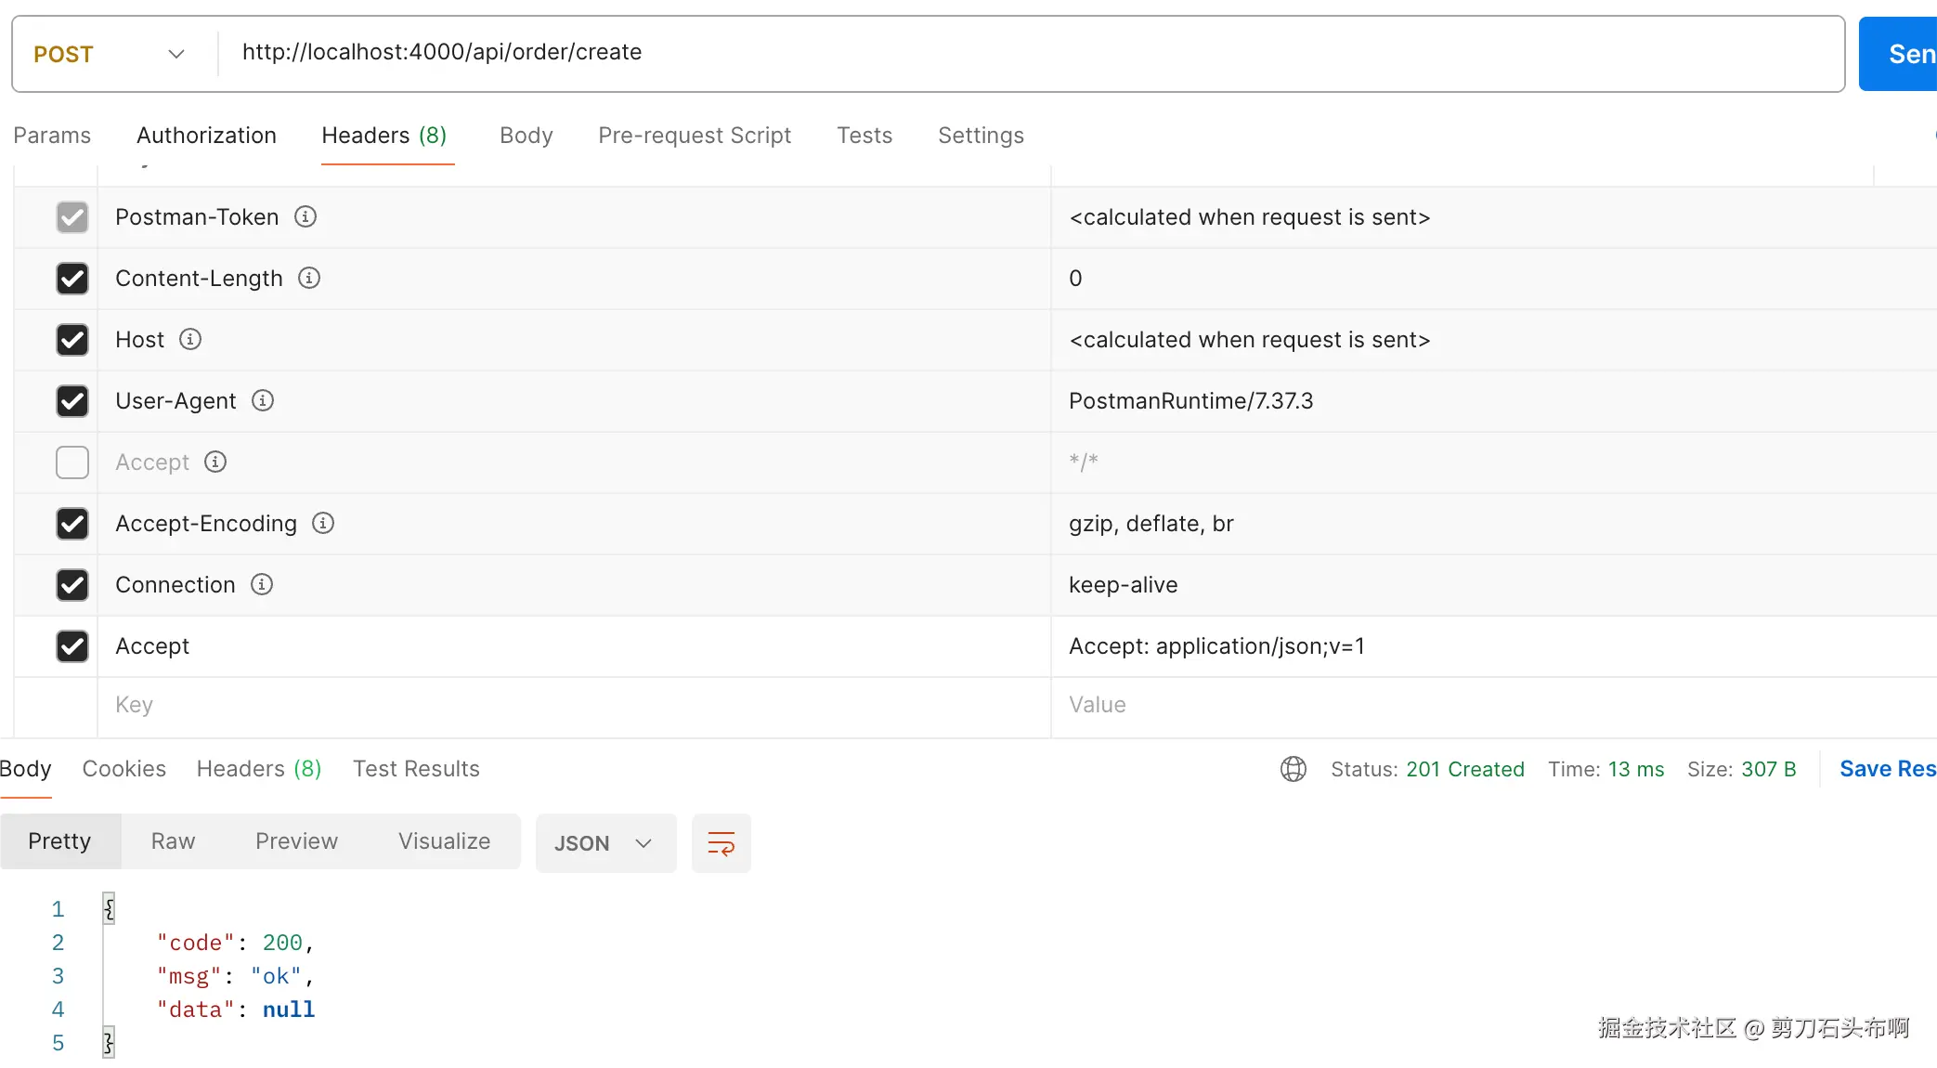
Task: Click info icon next to Accept-Encoding
Action: tap(323, 523)
